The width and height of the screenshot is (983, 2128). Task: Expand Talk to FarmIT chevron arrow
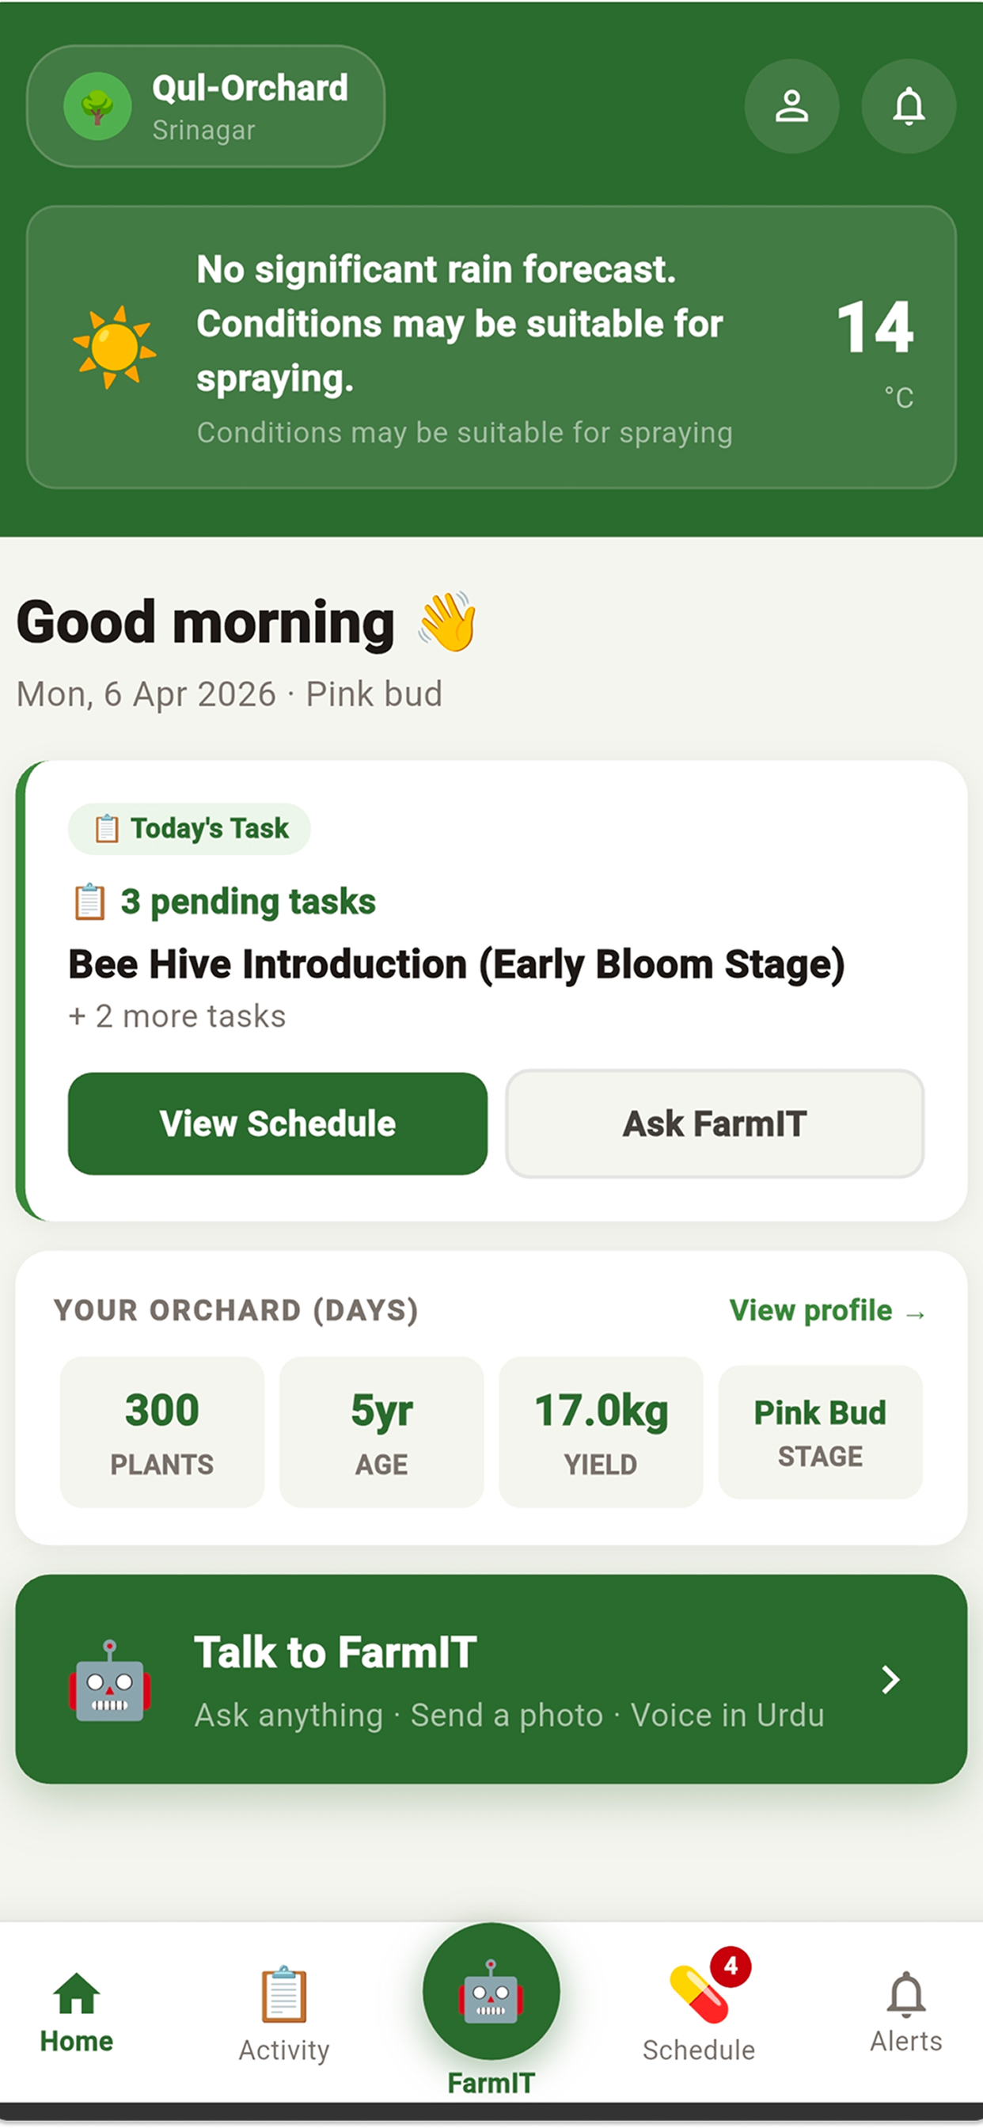pyautogui.click(x=890, y=1679)
